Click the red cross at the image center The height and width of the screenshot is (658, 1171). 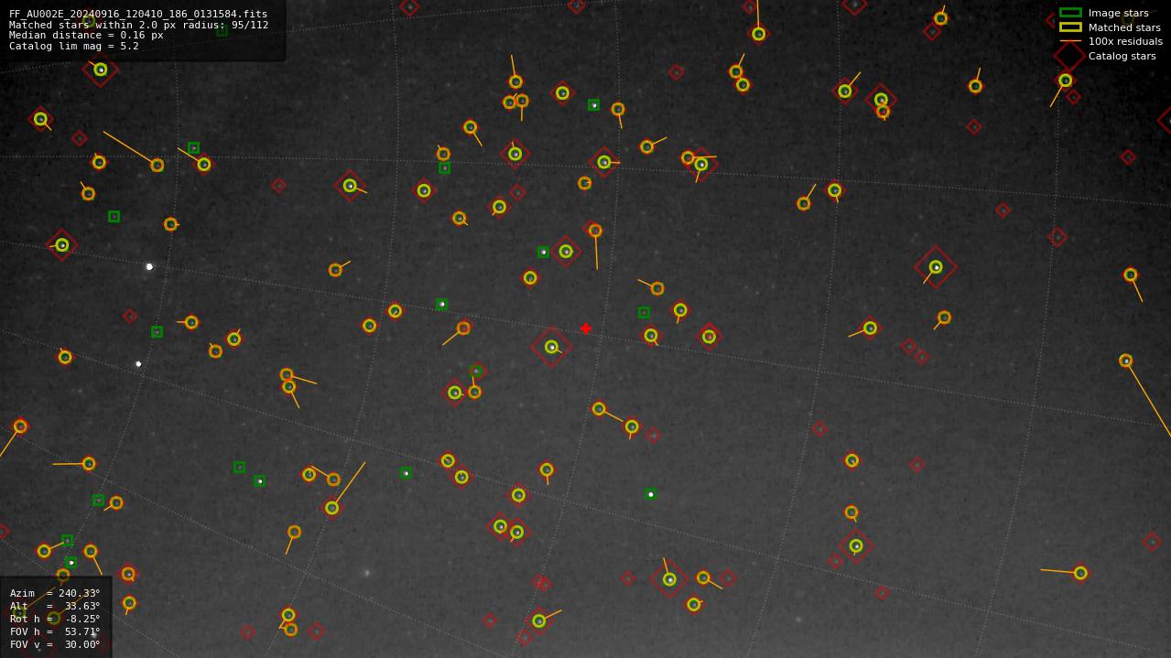pyautogui.click(x=586, y=329)
